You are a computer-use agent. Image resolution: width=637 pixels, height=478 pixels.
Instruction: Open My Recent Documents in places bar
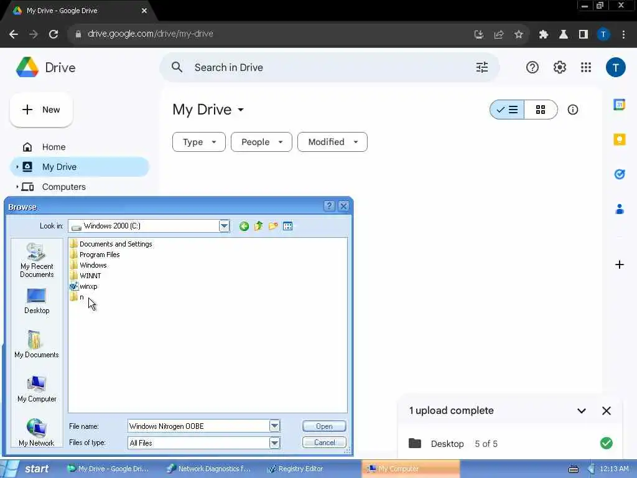pyautogui.click(x=37, y=261)
